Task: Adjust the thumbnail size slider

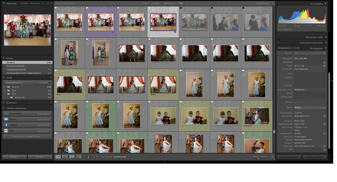Action: (x=258, y=159)
